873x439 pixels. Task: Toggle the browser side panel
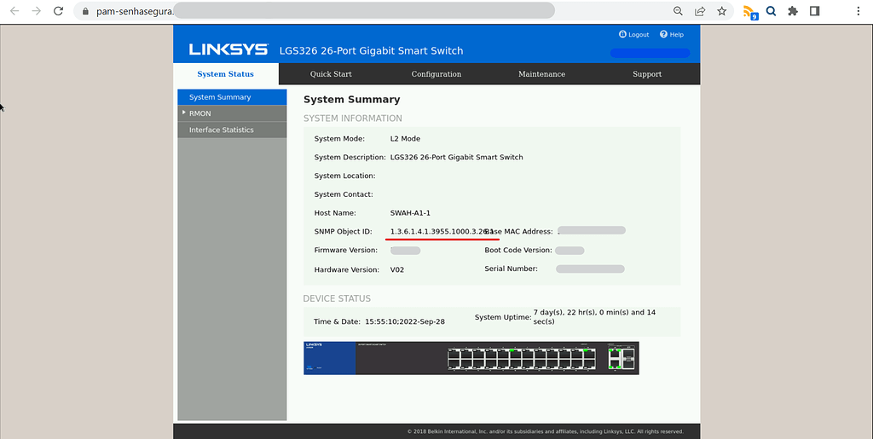[x=814, y=11]
